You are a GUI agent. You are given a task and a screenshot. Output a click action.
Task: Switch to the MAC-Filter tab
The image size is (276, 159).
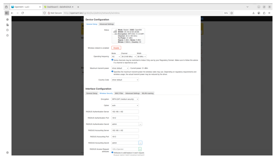click(x=119, y=93)
